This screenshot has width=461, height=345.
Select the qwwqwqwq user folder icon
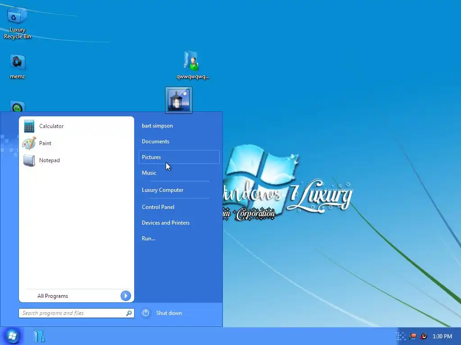coord(193,65)
